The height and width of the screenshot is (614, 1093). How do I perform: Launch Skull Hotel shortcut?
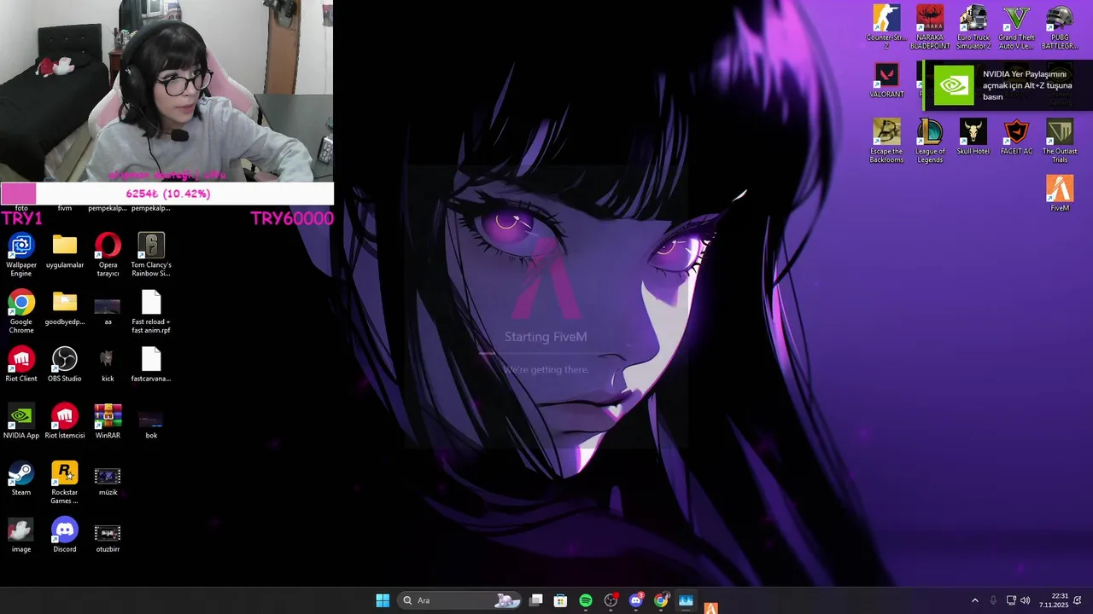click(973, 137)
